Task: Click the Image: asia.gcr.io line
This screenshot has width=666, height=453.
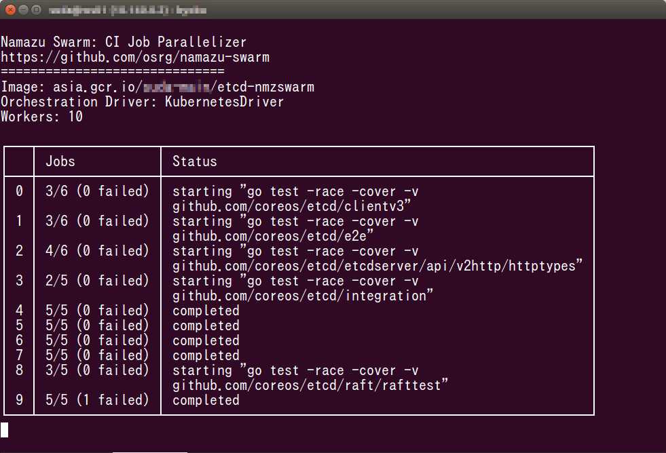Action: pyautogui.click(x=158, y=87)
